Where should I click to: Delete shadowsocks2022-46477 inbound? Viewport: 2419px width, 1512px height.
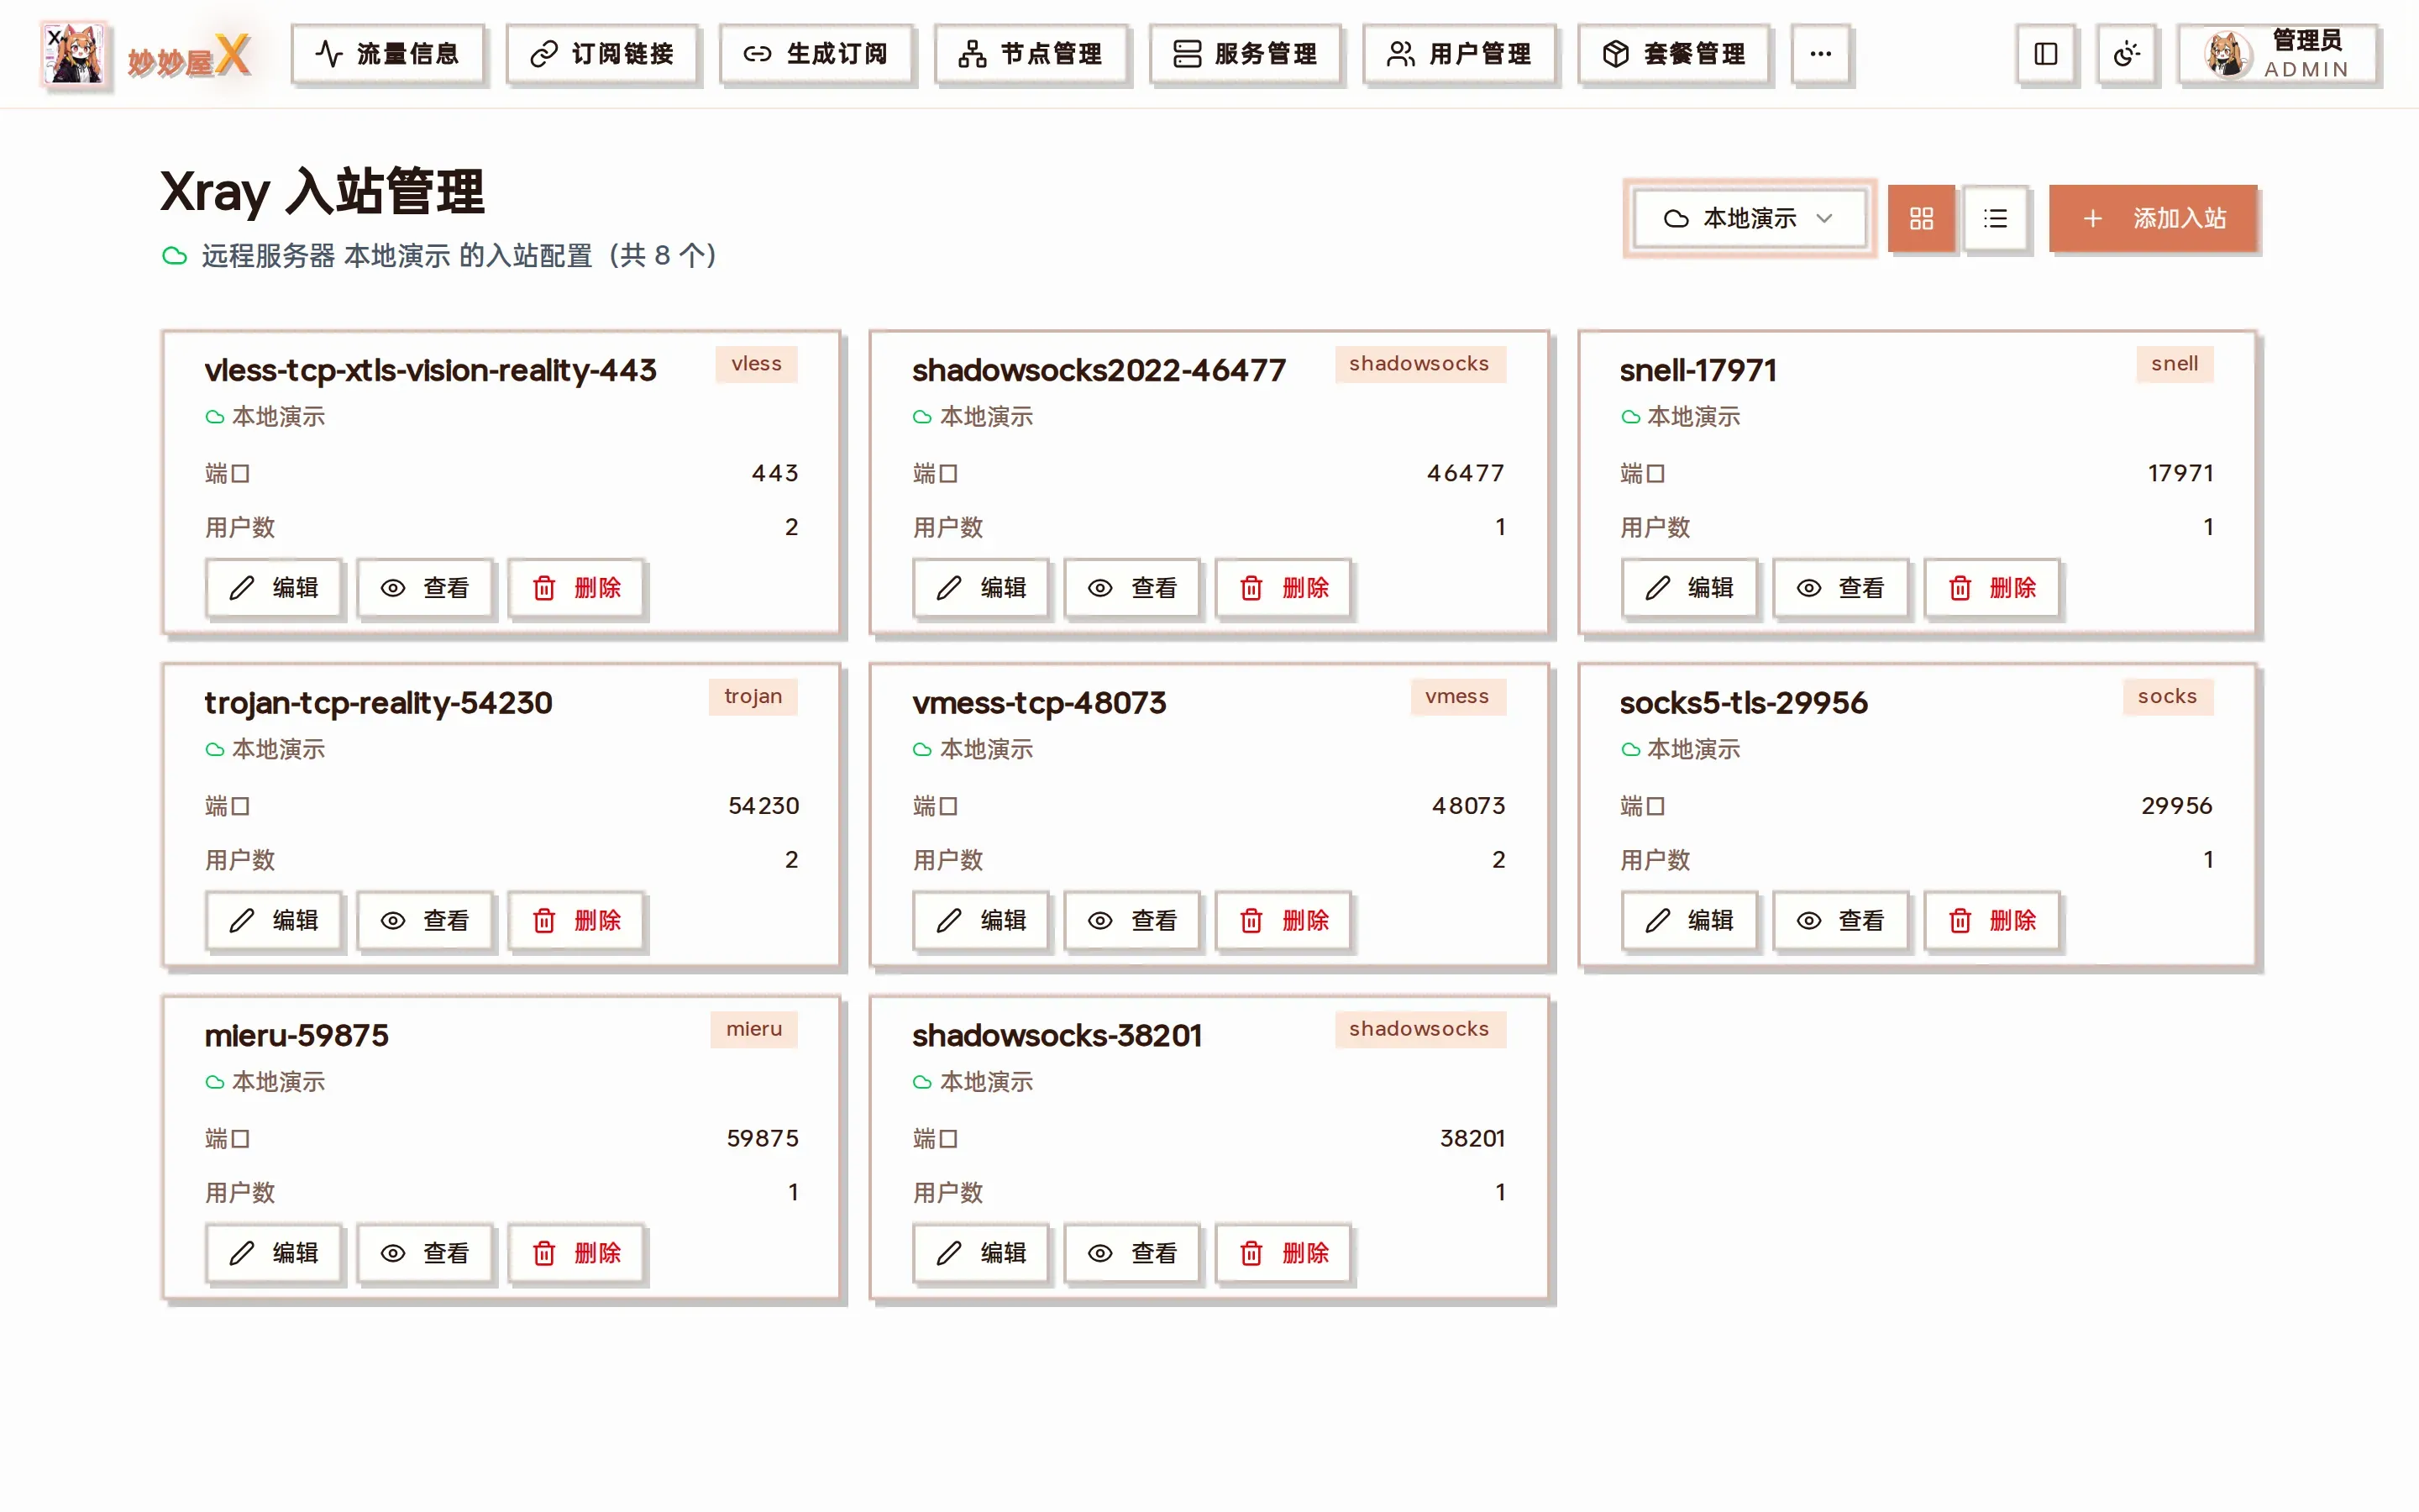(1283, 588)
